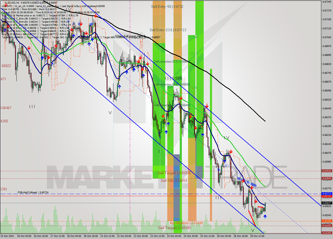
Task: Click the '29 Oct 12:00' time axis label
Action: (257, 236)
